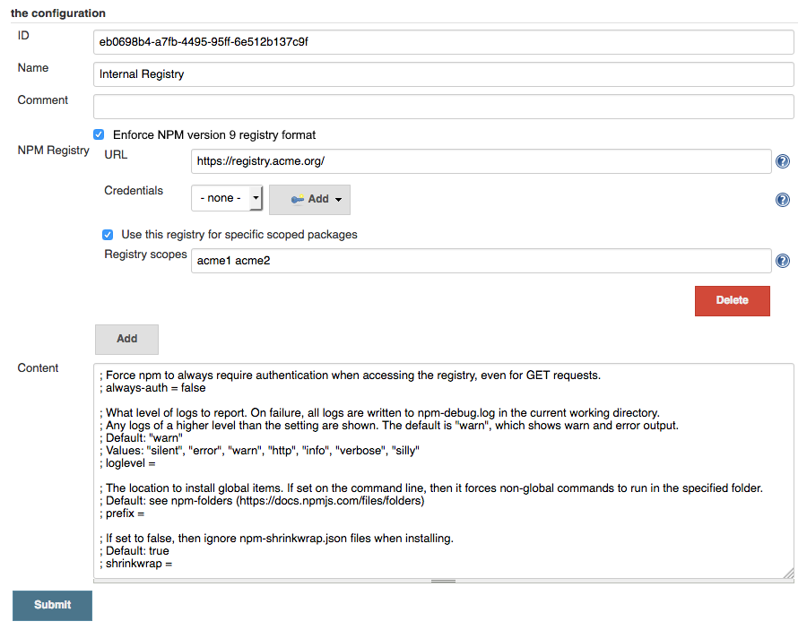The image size is (807, 630).
Task: Edit the registry URL input
Action: (x=481, y=161)
